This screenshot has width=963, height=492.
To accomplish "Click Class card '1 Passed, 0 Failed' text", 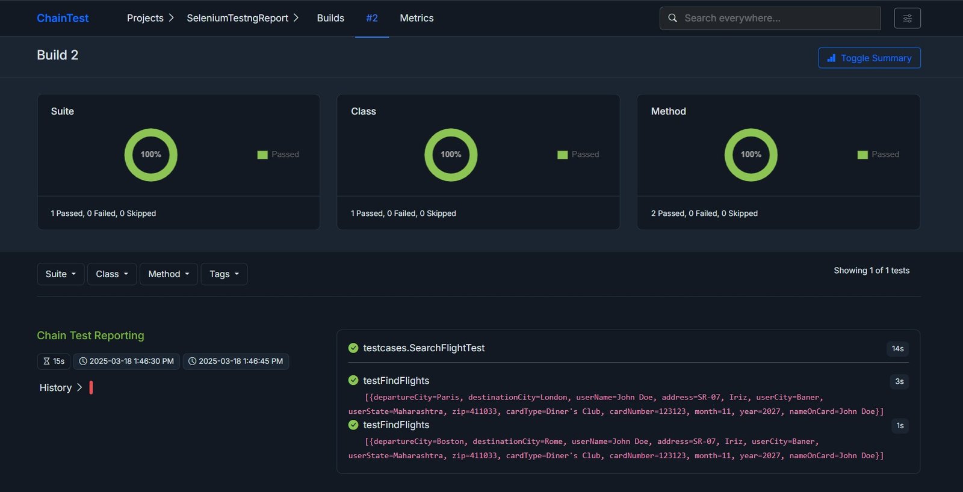I will (403, 213).
